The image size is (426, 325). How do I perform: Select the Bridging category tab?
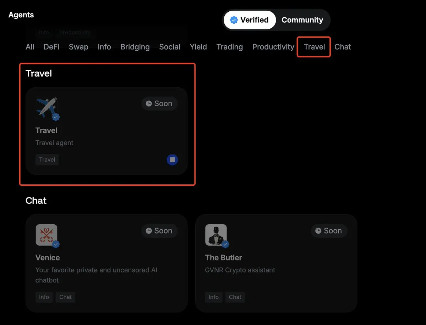coord(135,47)
